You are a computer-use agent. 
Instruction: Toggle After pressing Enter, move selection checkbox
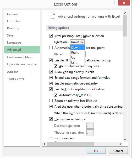click(51, 36)
